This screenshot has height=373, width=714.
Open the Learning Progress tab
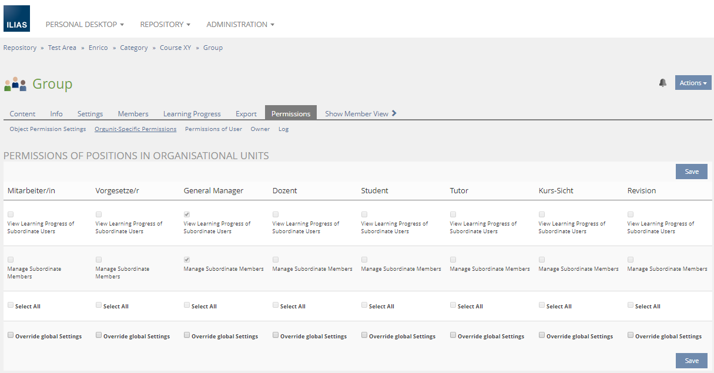tap(192, 114)
